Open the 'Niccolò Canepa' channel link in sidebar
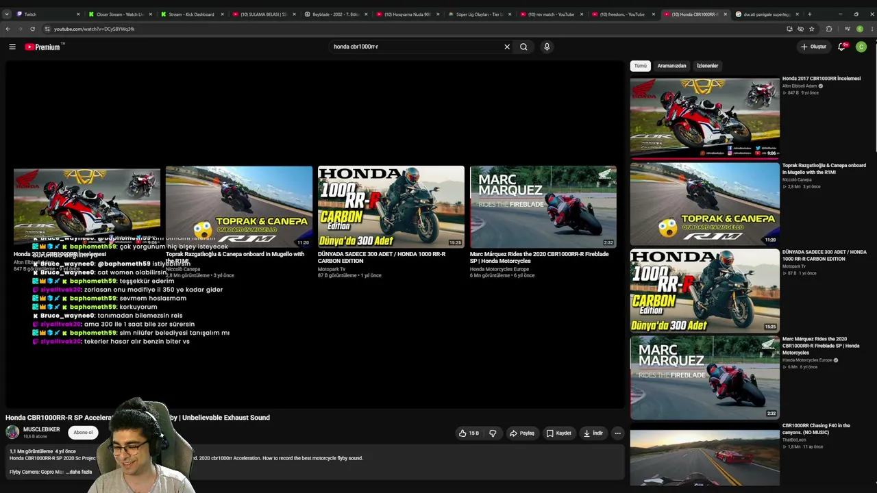Screen dimensions: 877x493 797,179
